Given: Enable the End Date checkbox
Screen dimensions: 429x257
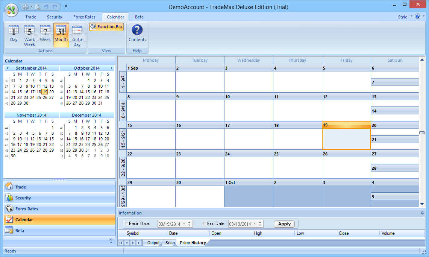Looking at the screenshot, I should 205,224.
